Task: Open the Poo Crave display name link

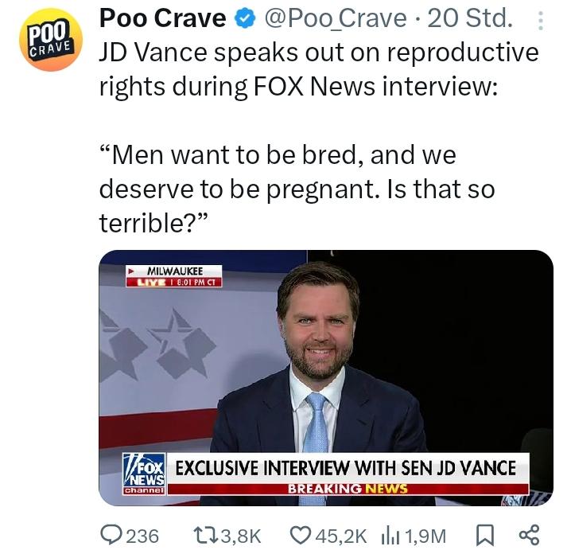Action: (162, 18)
